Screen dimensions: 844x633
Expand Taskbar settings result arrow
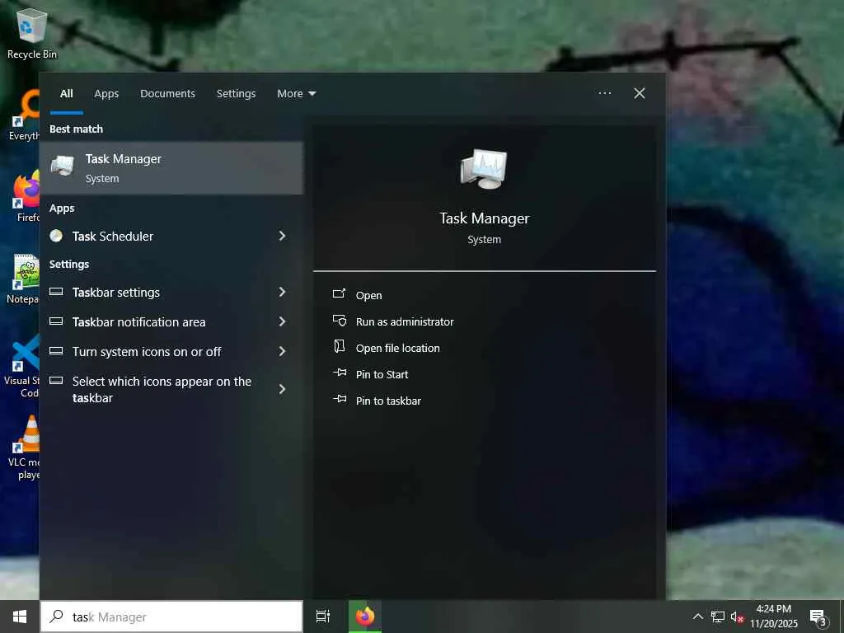[x=282, y=292]
